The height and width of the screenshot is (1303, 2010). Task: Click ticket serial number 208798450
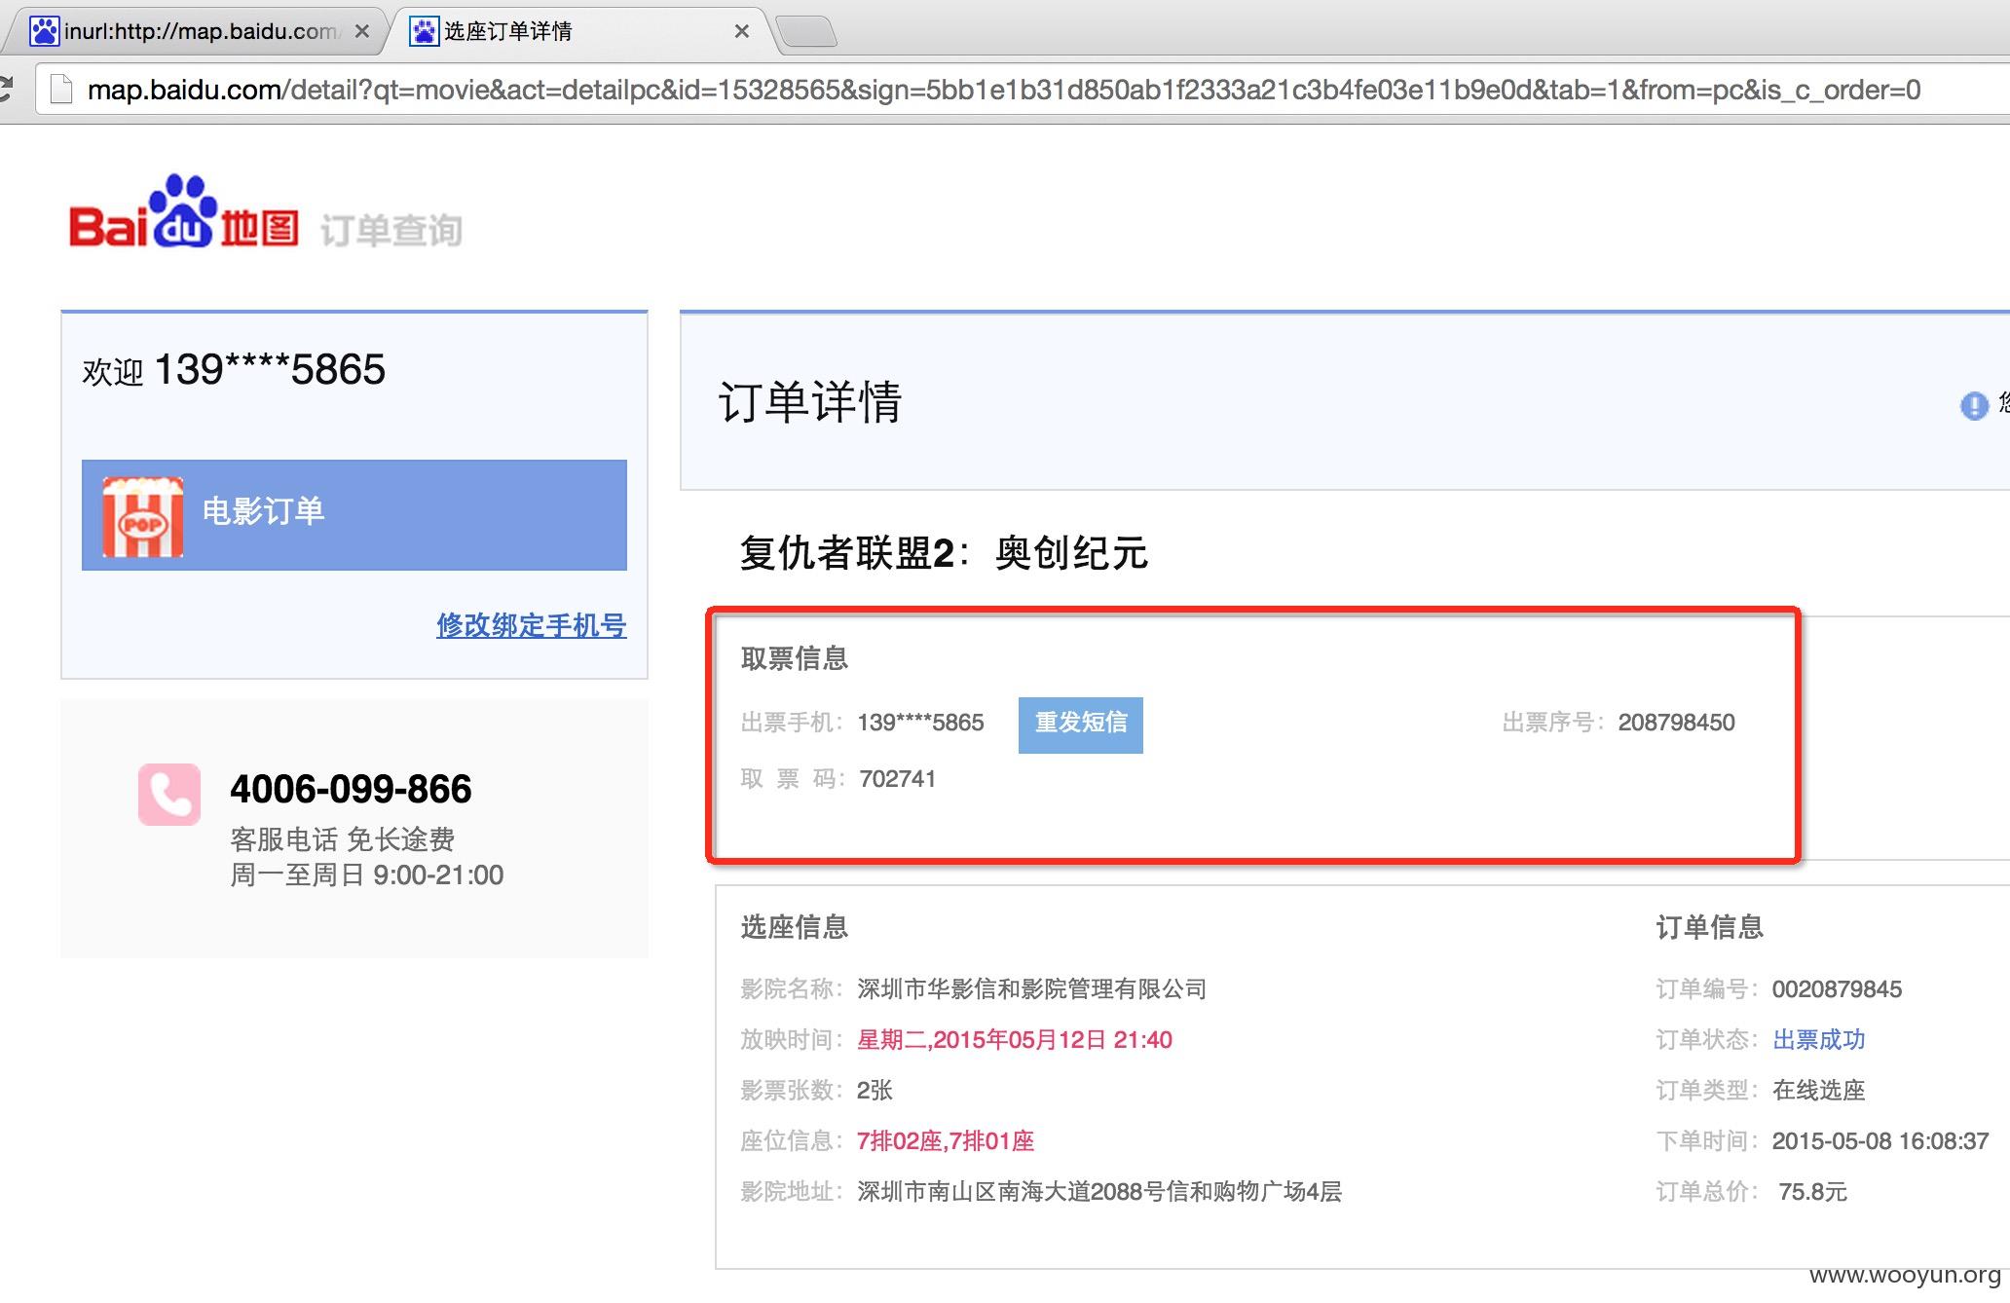click(1677, 723)
